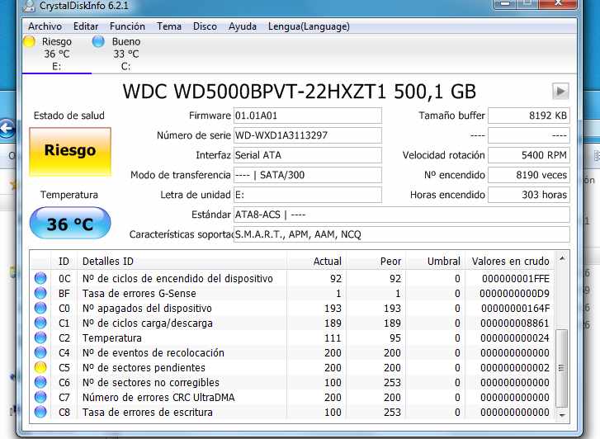The width and height of the screenshot is (600, 439).
Task: Select row Nº de ciclos carga/descarga
Action: pos(293,323)
